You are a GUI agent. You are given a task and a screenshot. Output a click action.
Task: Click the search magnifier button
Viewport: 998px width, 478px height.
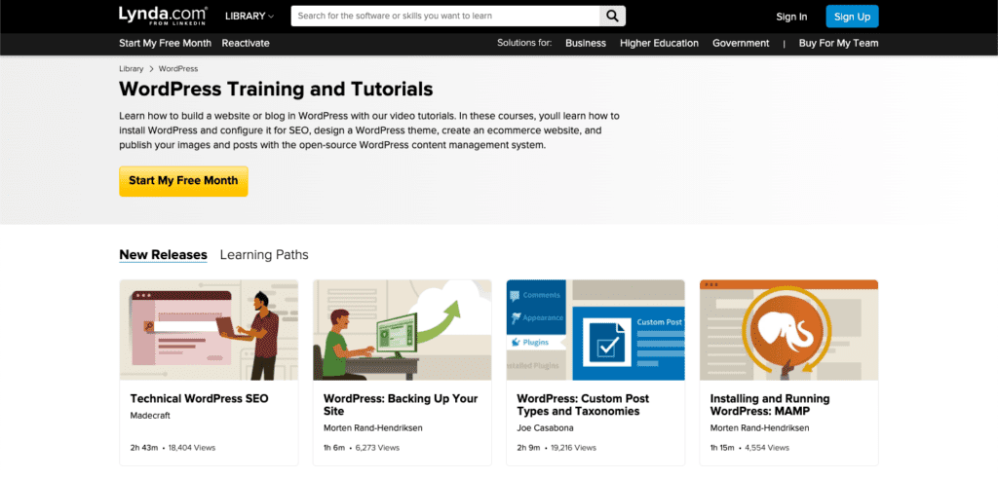coord(612,17)
